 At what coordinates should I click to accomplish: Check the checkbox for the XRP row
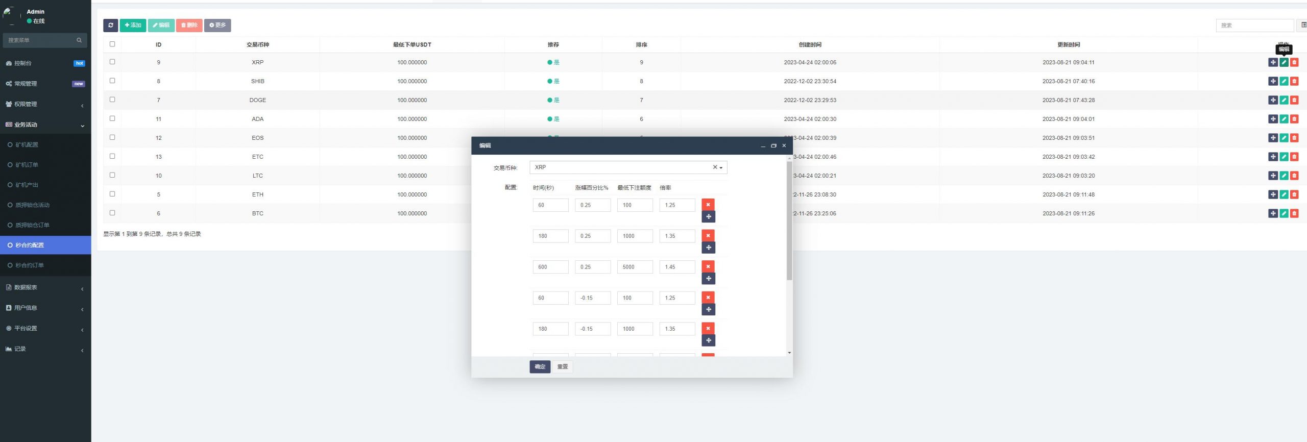click(112, 62)
